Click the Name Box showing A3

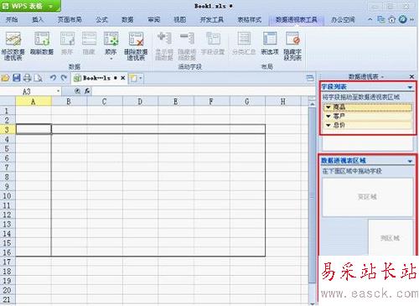pos(28,91)
